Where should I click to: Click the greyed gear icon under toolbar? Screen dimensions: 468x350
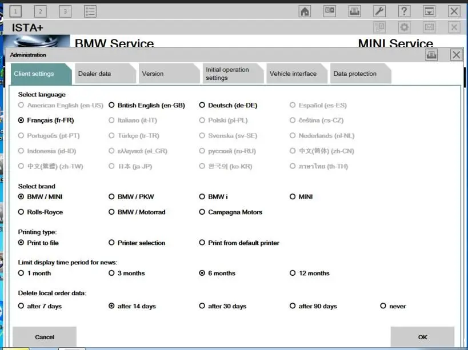click(404, 27)
